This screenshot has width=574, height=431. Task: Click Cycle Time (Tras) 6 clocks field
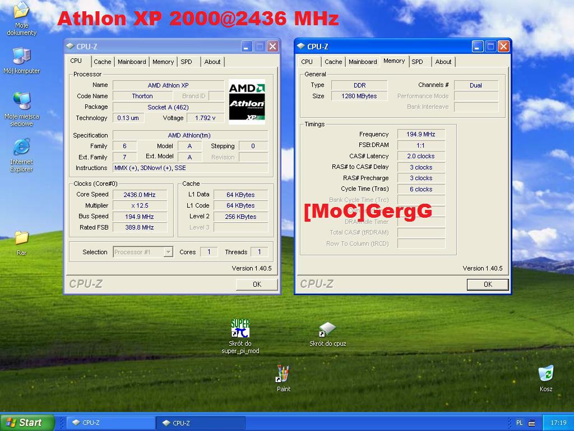click(421, 189)
